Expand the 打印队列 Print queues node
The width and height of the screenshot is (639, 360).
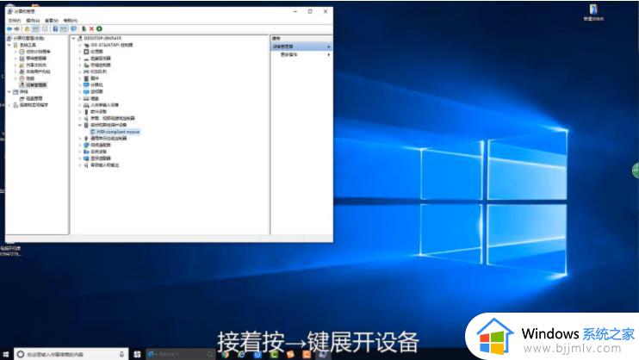pyautogui.click(x=80, y=71)
